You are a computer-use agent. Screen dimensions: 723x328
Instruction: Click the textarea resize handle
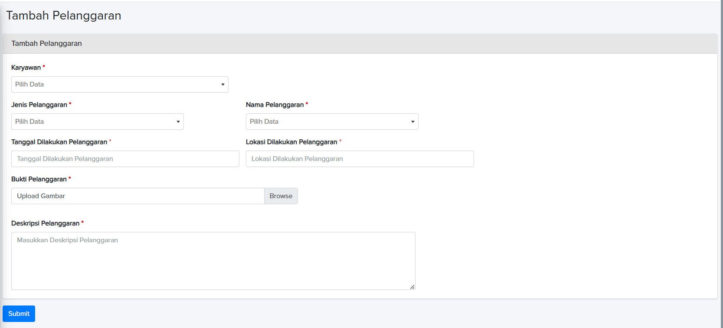pos(412,287)
